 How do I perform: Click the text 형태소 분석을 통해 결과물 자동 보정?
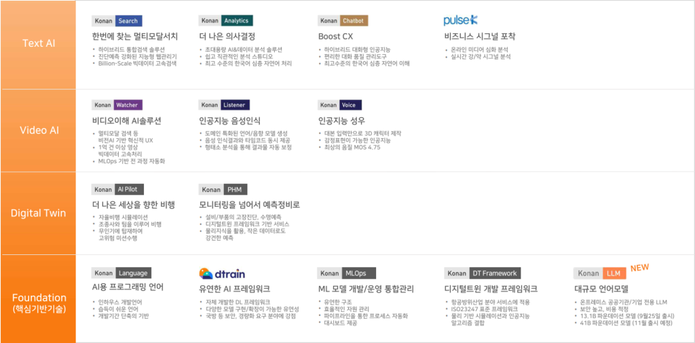(248, 147)
